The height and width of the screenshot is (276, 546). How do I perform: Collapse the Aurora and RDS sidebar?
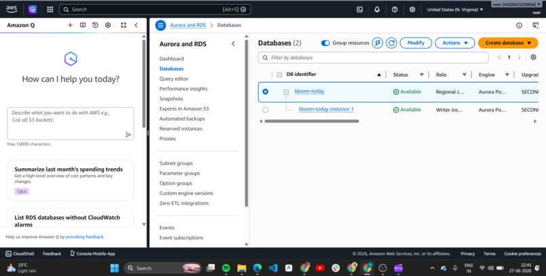point(233,44)
